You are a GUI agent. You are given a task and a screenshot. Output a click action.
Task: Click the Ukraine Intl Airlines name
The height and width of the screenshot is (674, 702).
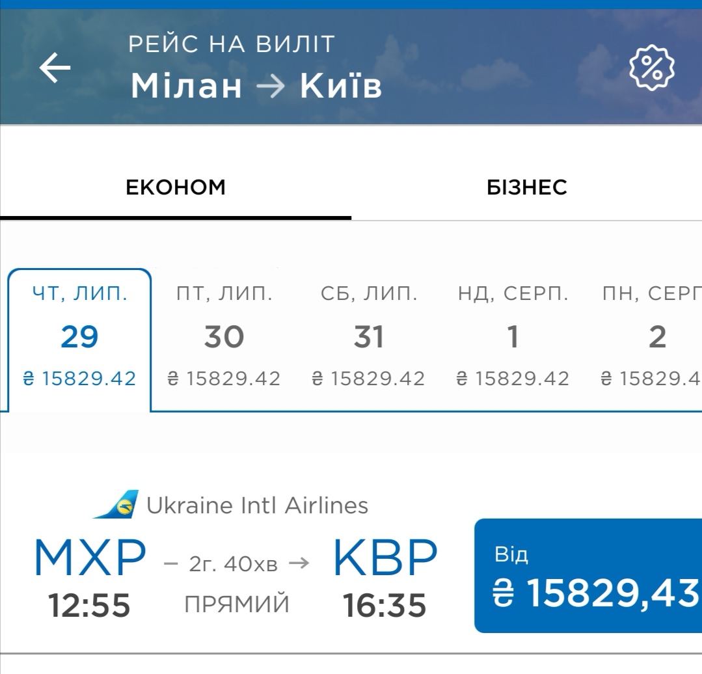coord(257,505)
